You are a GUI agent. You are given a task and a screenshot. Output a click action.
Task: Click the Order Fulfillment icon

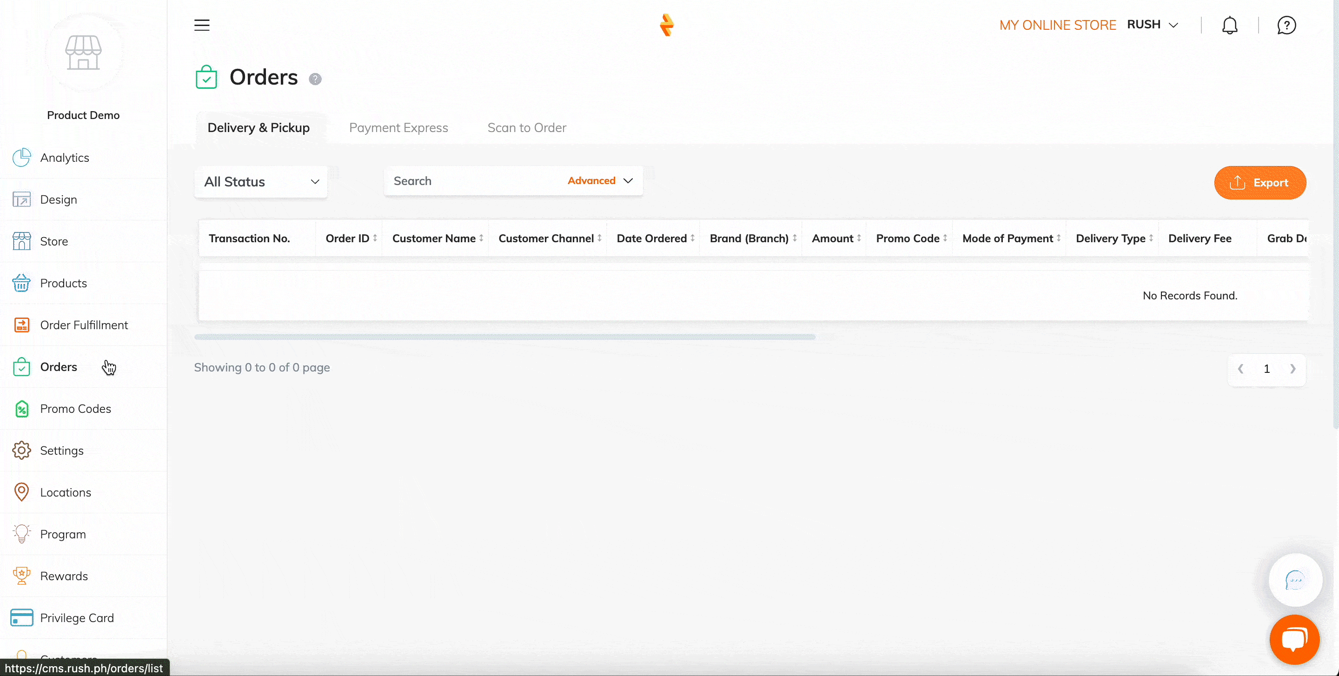click(21, 325)
